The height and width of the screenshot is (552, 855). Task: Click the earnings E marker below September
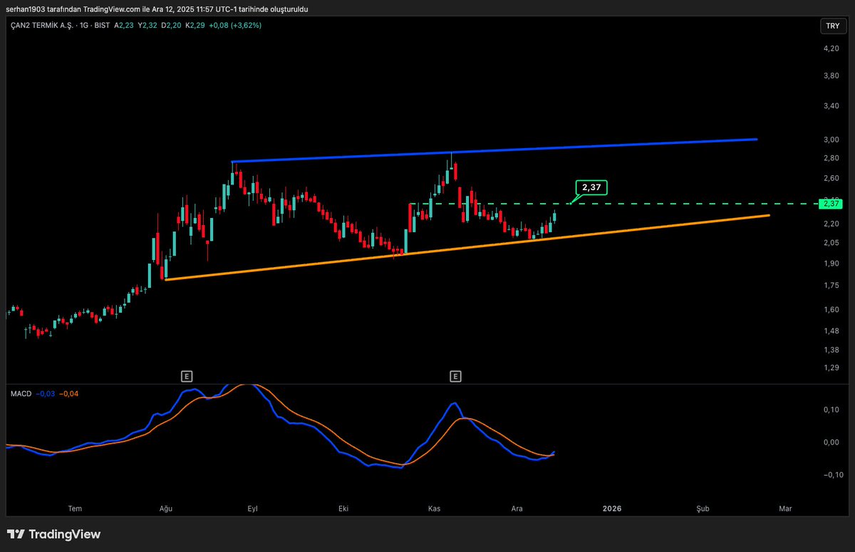187,375
